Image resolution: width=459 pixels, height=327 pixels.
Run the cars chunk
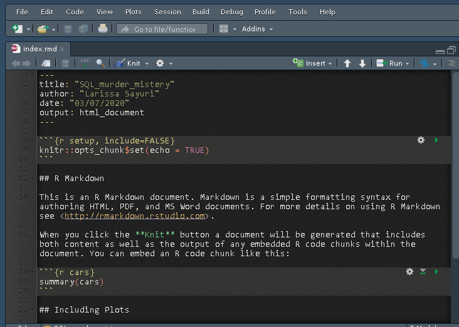point(436,272)
